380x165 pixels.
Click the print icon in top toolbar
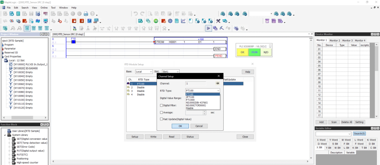[86, 14]
